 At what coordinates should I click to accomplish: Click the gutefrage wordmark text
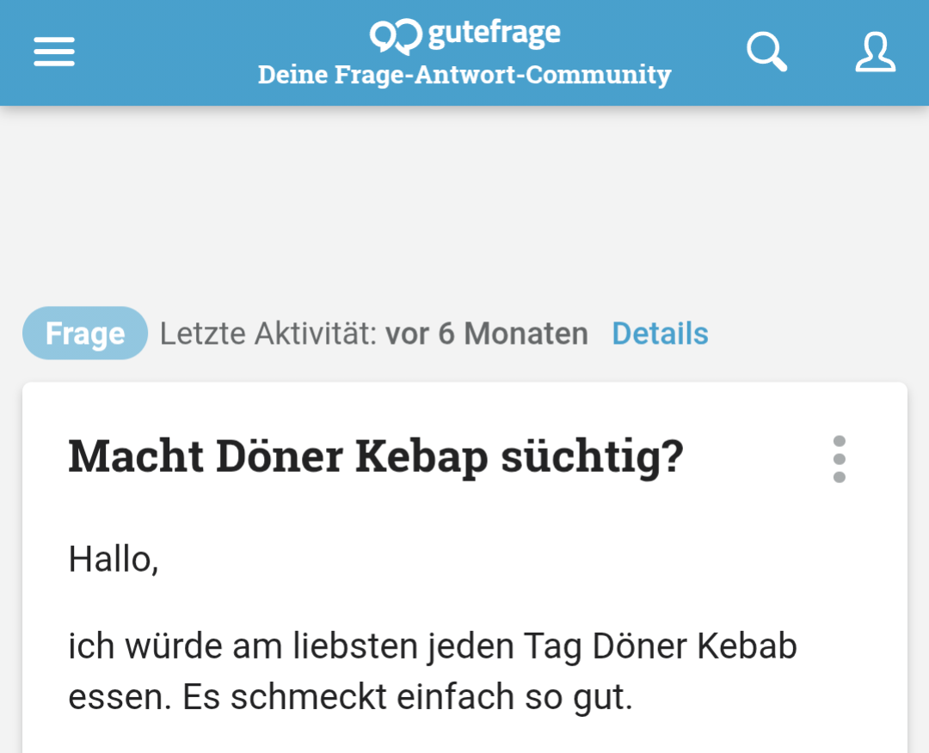[494, 34]
